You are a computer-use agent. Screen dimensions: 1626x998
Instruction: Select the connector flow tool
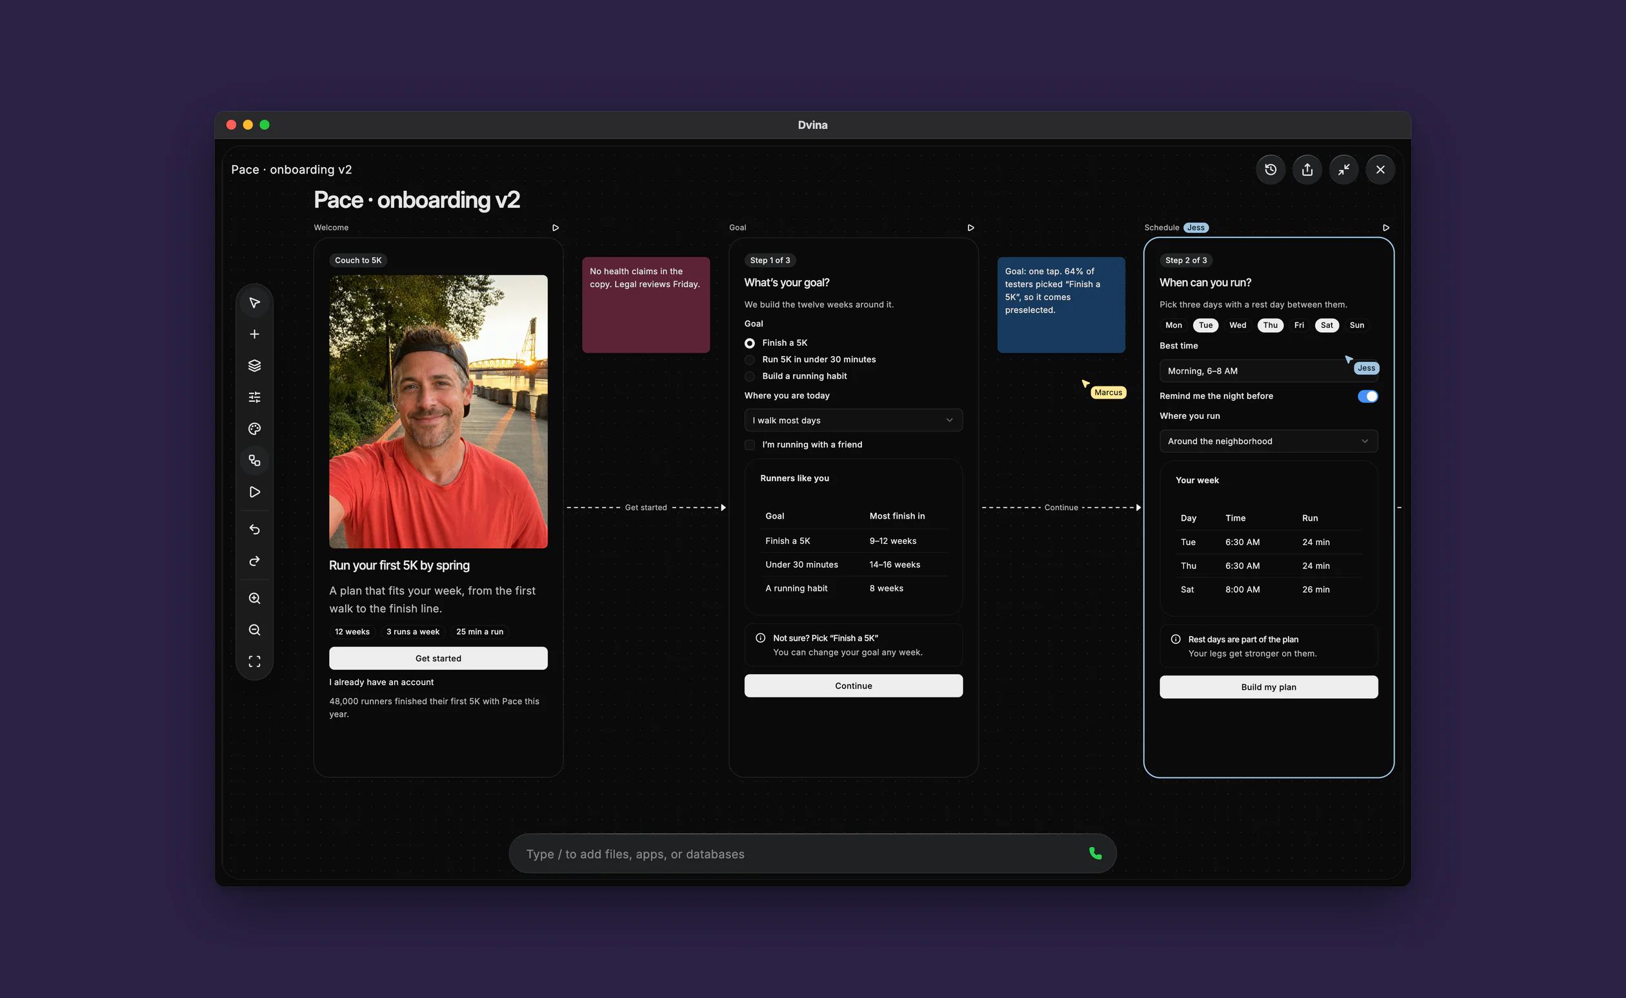(254, 461)
